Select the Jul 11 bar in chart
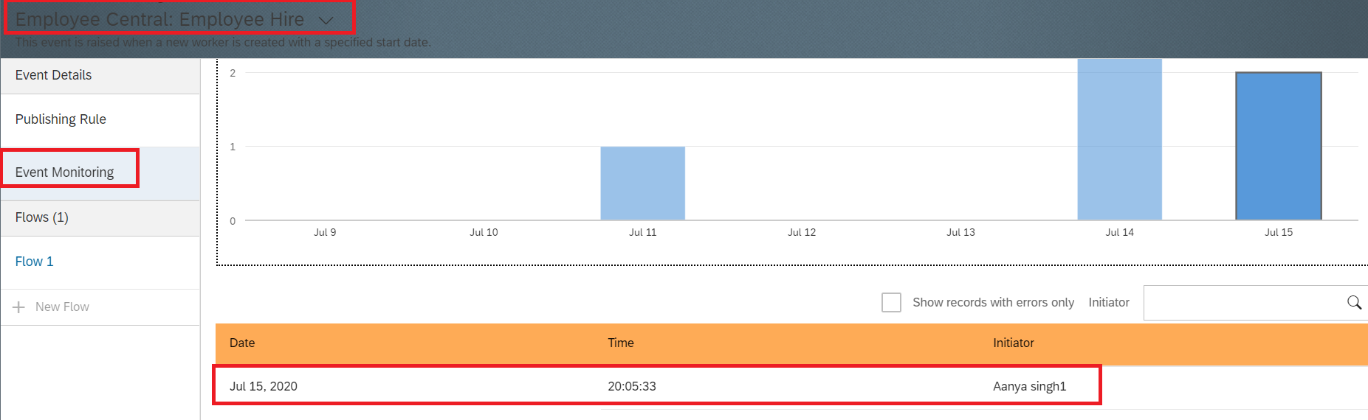 coord(642,183)
